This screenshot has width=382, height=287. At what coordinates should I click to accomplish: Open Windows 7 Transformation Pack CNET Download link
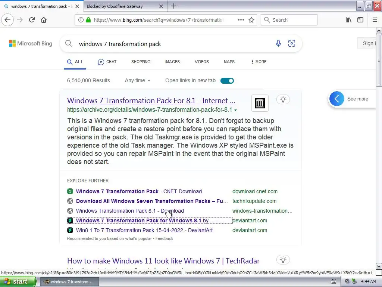coord(139,191)
